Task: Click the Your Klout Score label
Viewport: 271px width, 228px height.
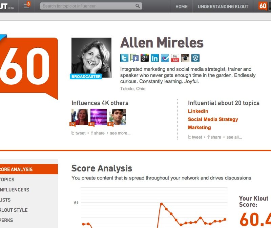Action: (x=254, y=202)
